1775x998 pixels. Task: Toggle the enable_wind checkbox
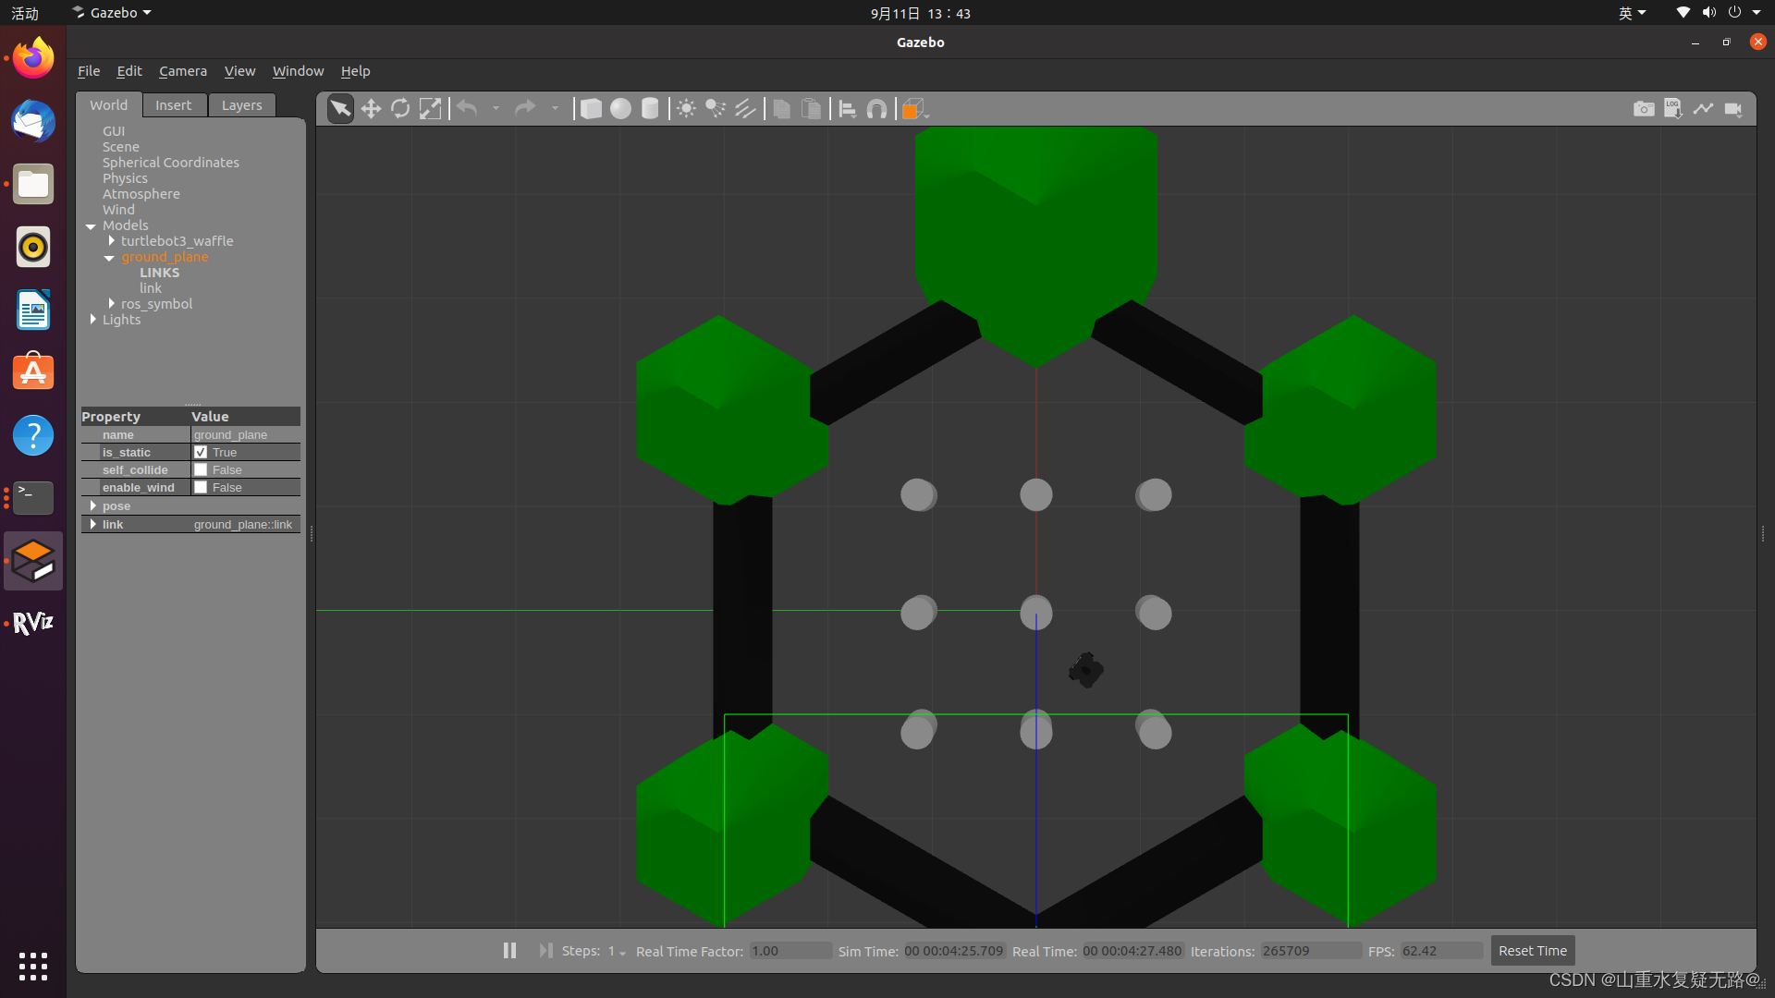pos(201,487)
